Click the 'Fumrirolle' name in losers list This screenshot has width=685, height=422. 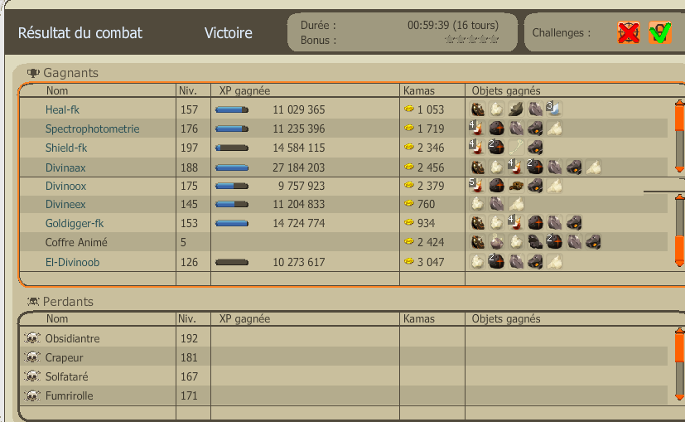pos(69,395)
